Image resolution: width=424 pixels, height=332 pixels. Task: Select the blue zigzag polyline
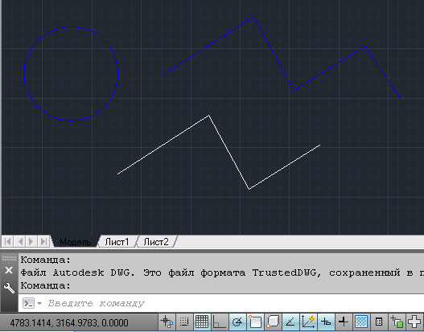(274, 54)
